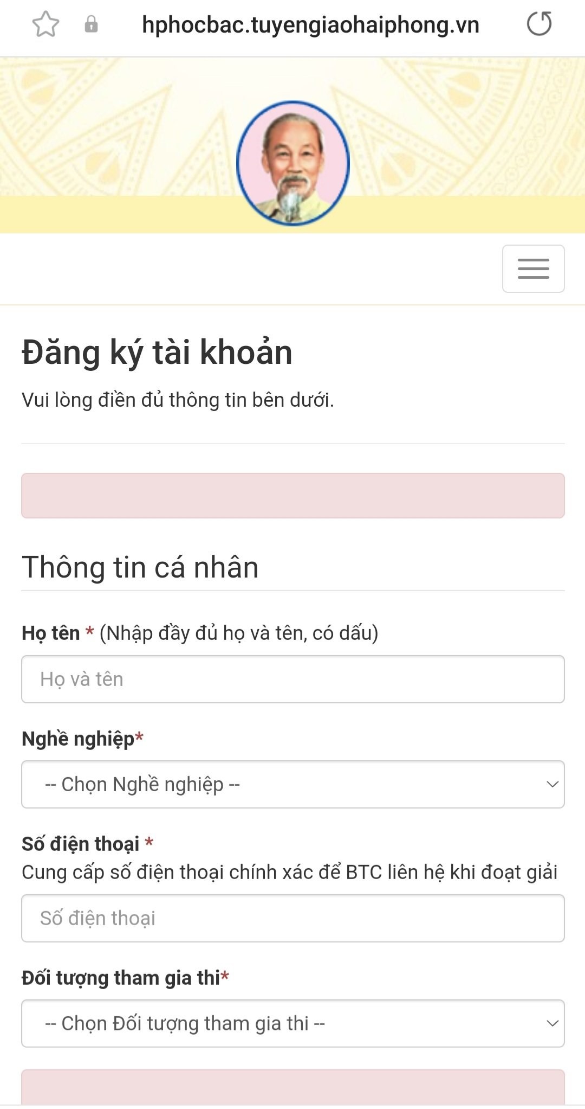Tap the address bar URL hphocbac.tuyengiaohaiphong.vn
This screenshot has height=1109, width=585.
[310, 25]
